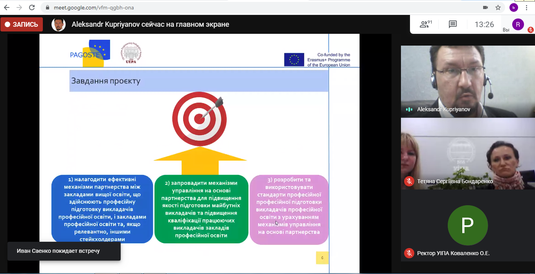Open the meeting chat panel

[x=453, y=24]
